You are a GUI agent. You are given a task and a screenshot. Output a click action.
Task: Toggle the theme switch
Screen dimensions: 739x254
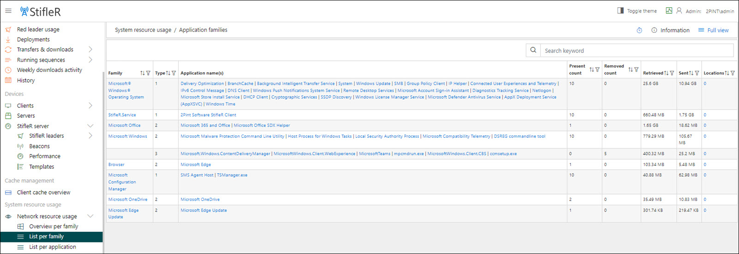(x=637, y=11)
